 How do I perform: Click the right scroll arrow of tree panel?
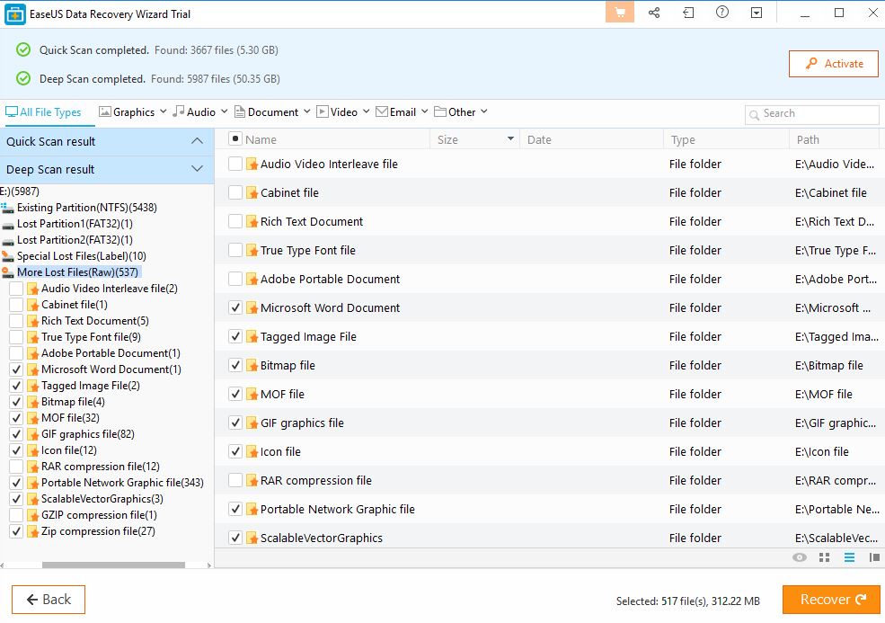(x=209, y=565)
